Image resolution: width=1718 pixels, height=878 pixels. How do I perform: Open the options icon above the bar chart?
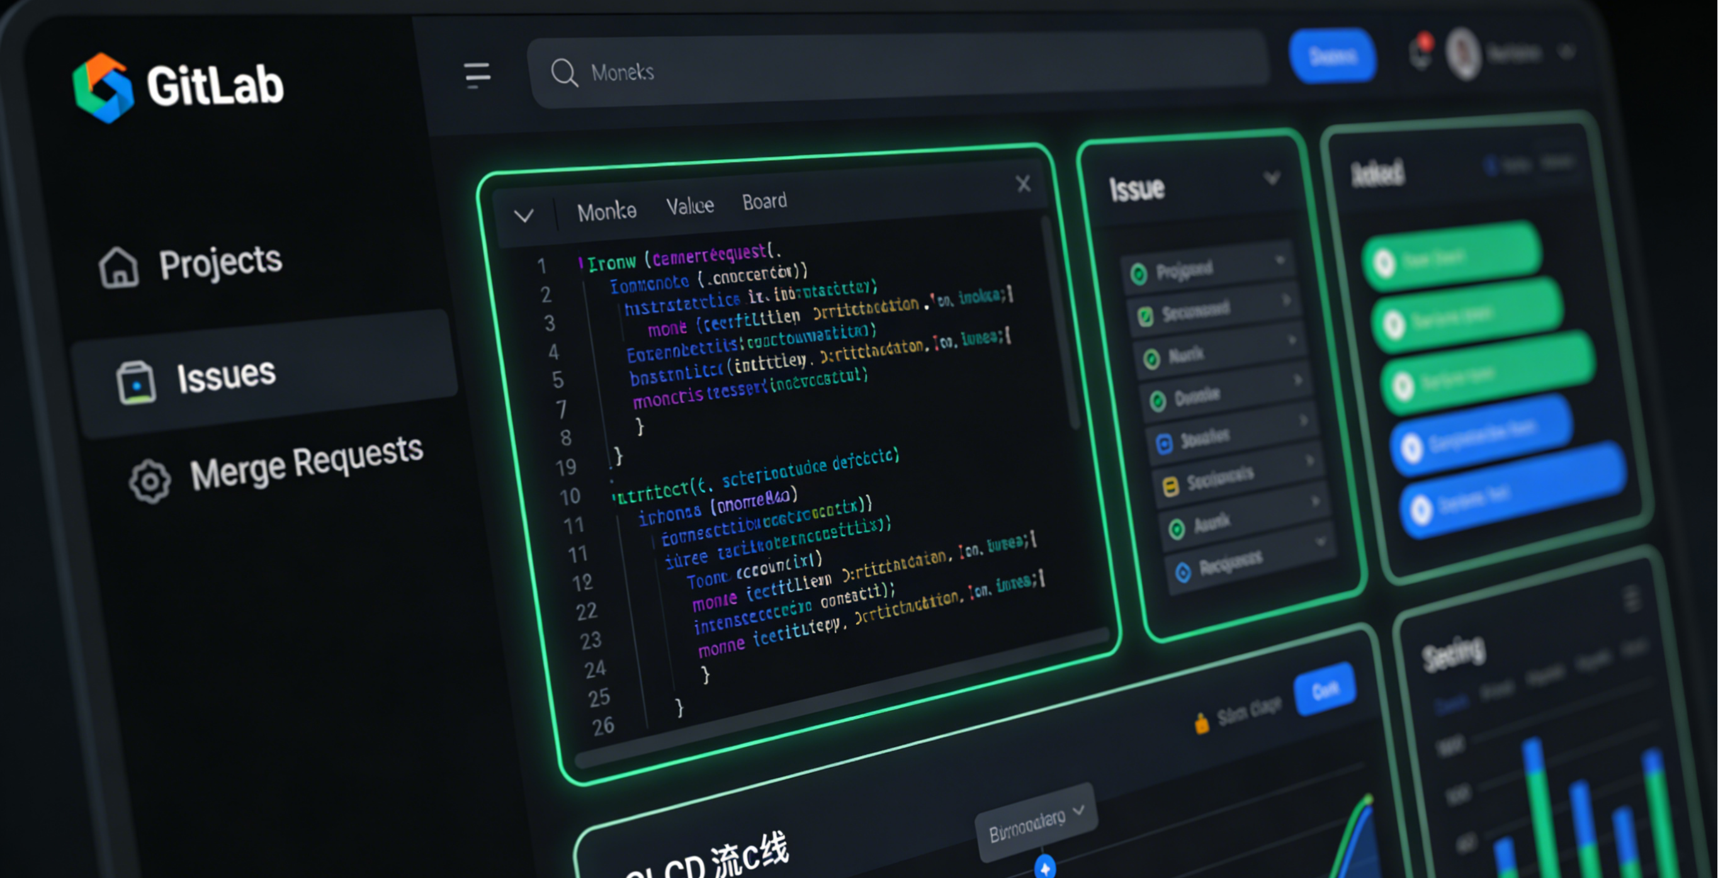click(x=1631, y=599)
